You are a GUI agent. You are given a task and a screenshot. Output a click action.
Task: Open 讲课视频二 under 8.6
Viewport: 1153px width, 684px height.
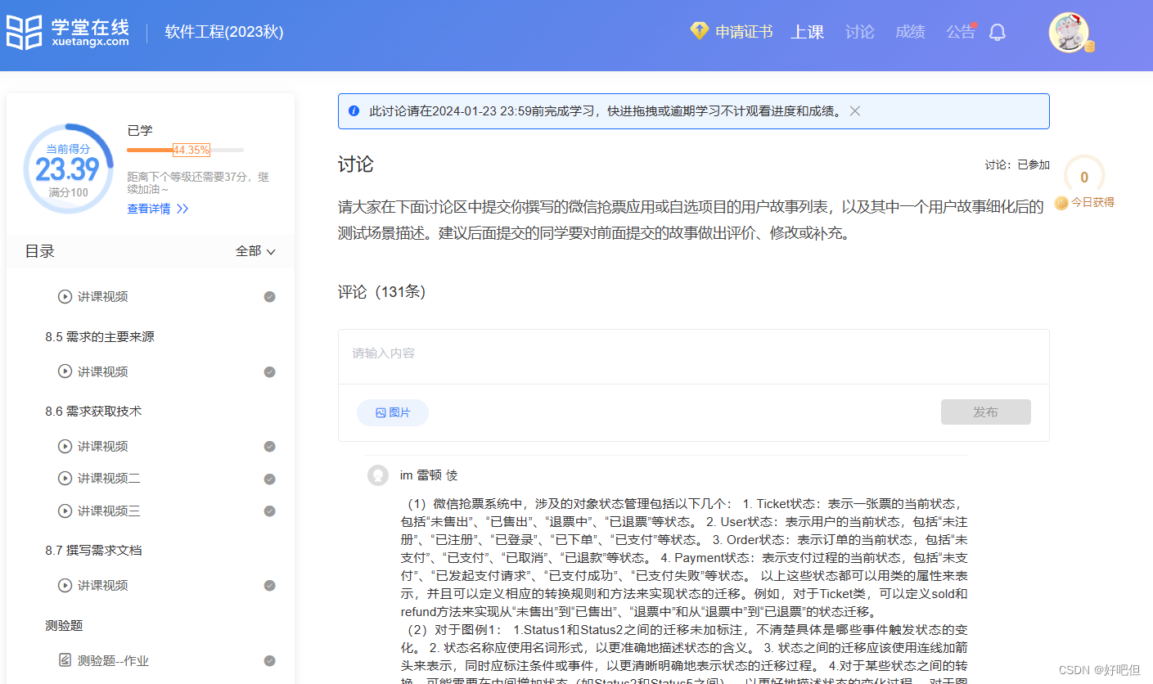[109, 478]
